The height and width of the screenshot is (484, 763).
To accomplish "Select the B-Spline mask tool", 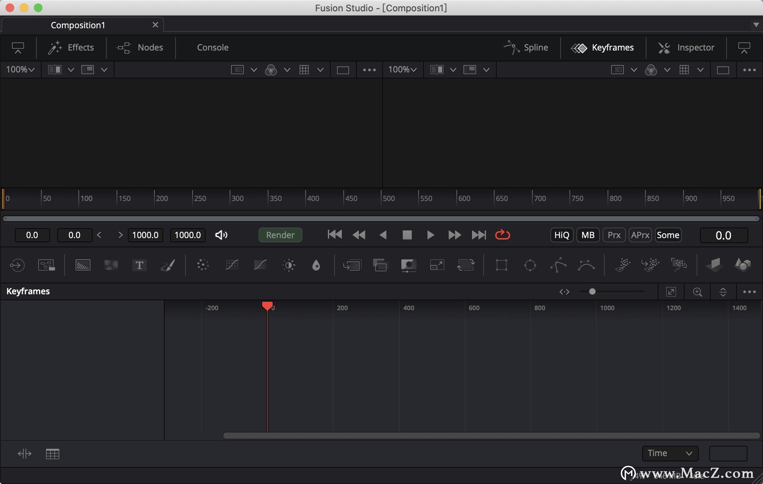I will pos(587,265).
